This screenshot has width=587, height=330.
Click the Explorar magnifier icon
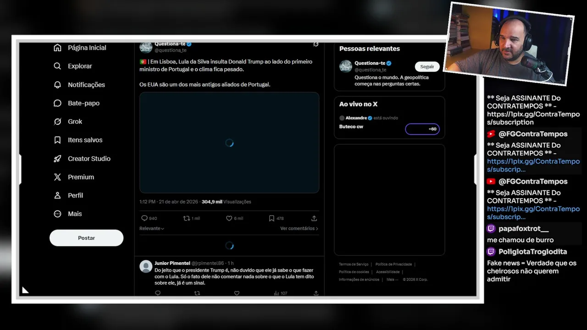57,66
